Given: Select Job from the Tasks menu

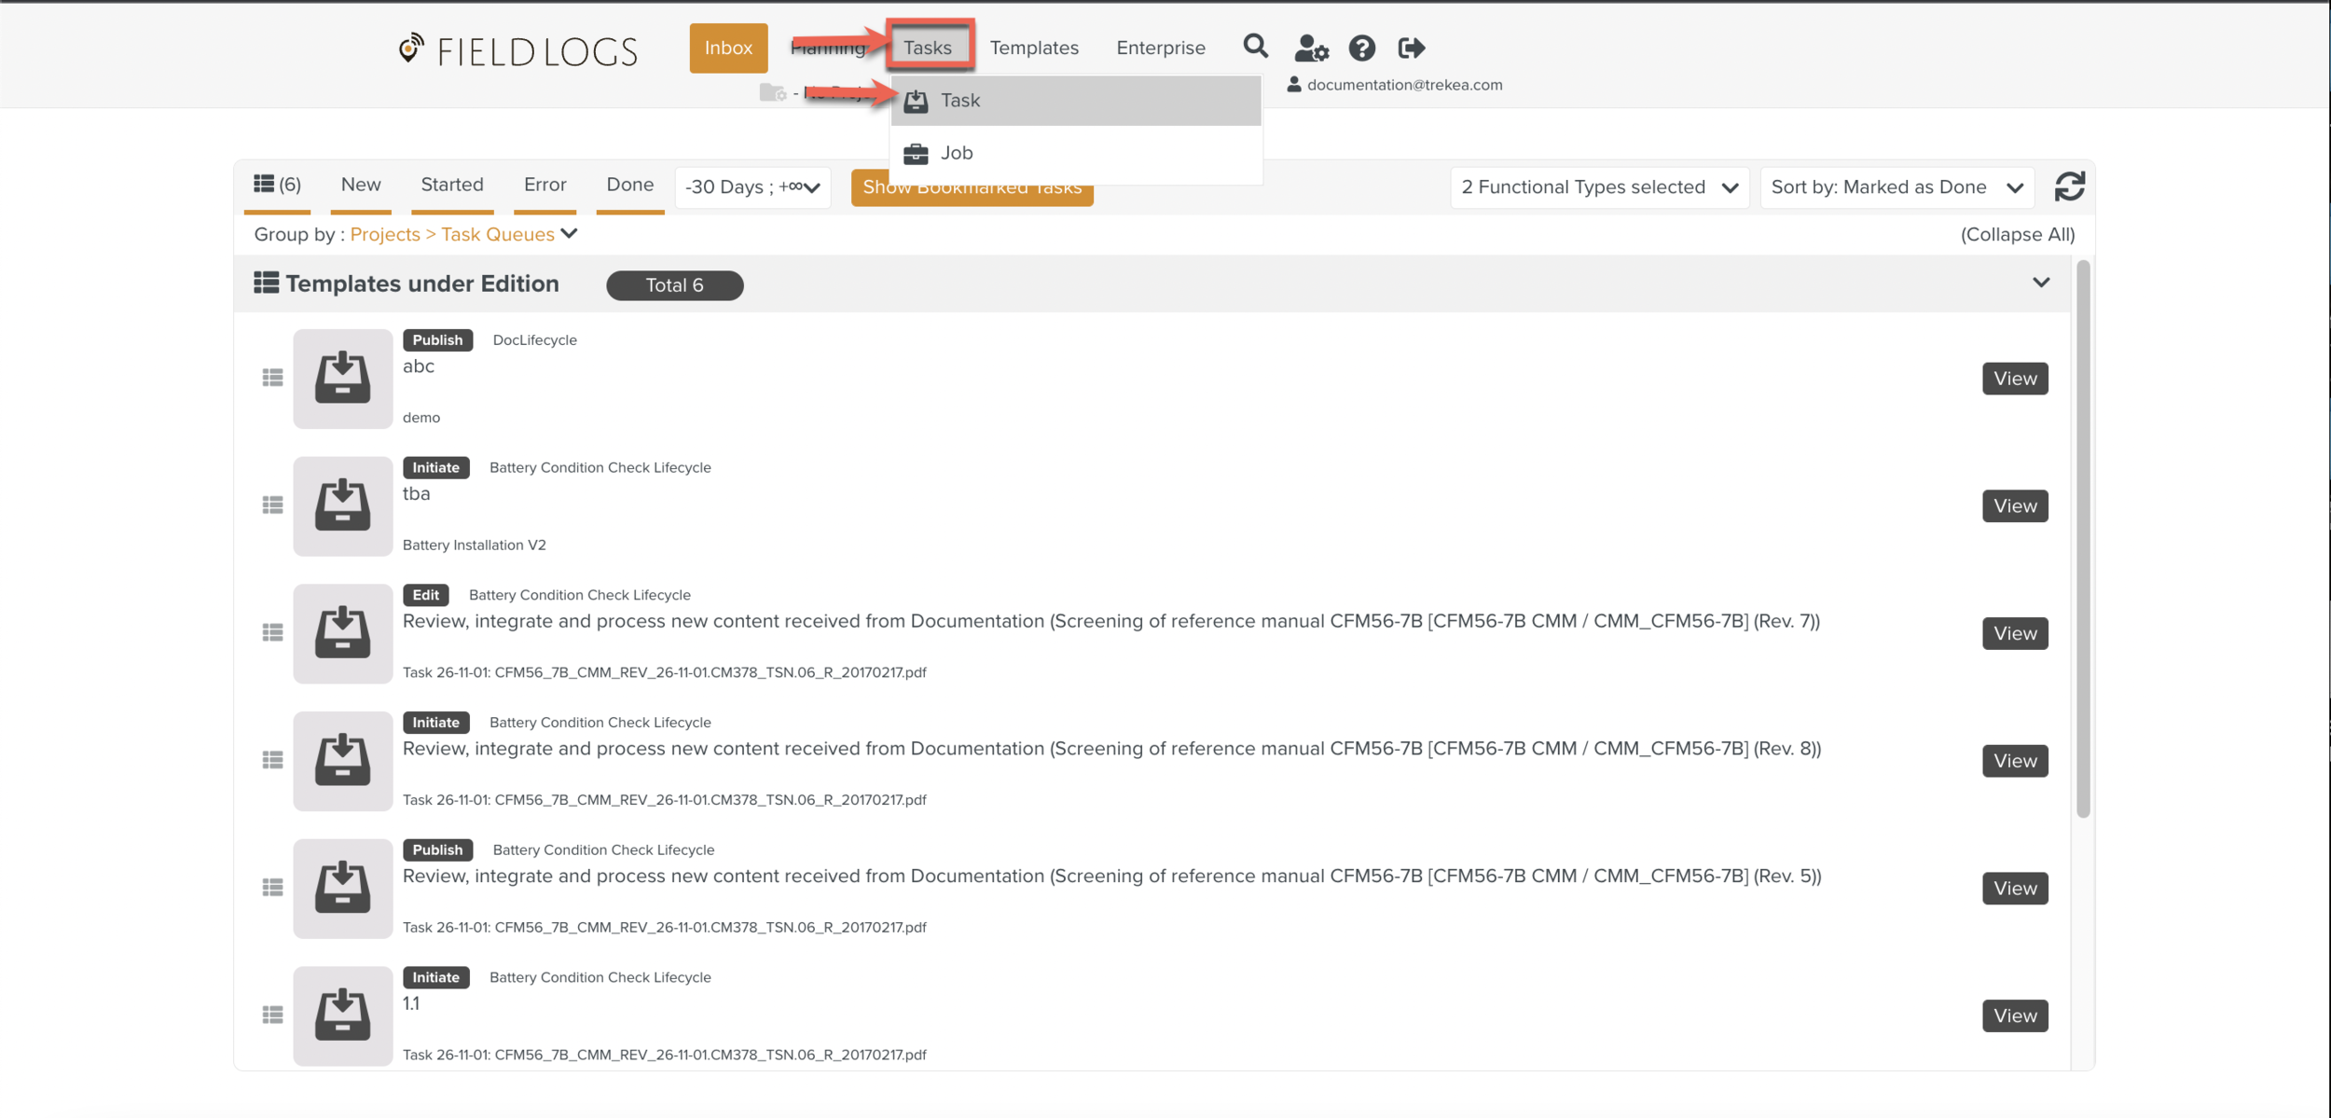Looking at the screenshot, I should [957, 153].
